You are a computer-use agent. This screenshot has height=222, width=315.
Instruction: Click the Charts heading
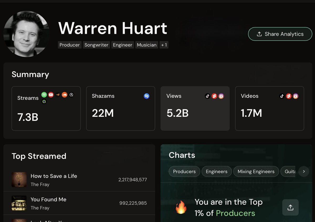pyautogui.click(x=182, y=155)
